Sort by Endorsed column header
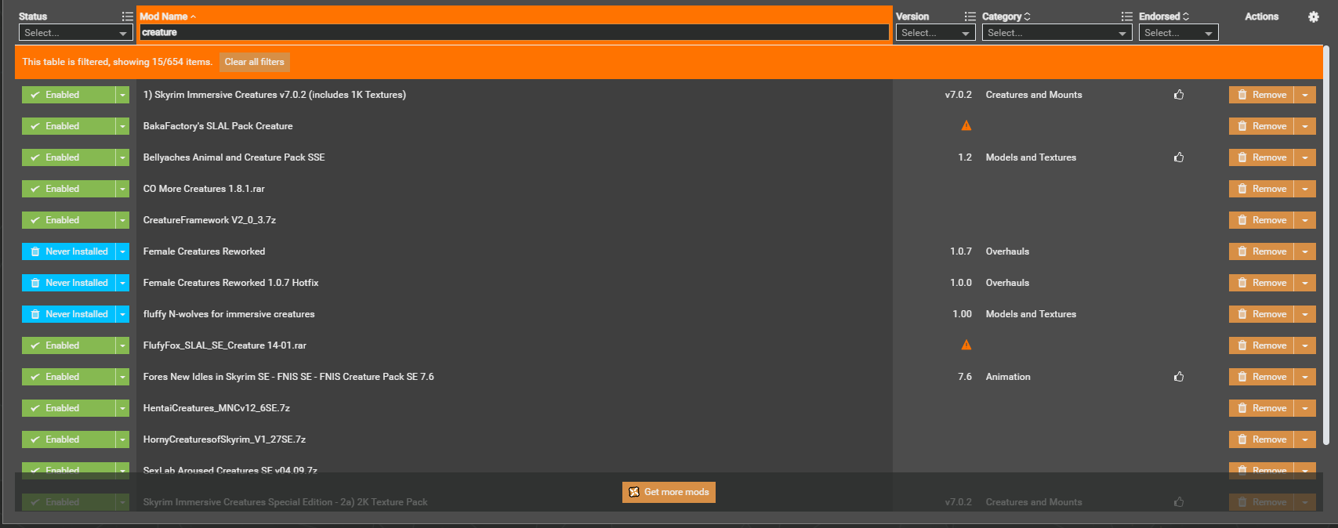Viewport: 1338px width, 528px height. [x=1164, y=16]
